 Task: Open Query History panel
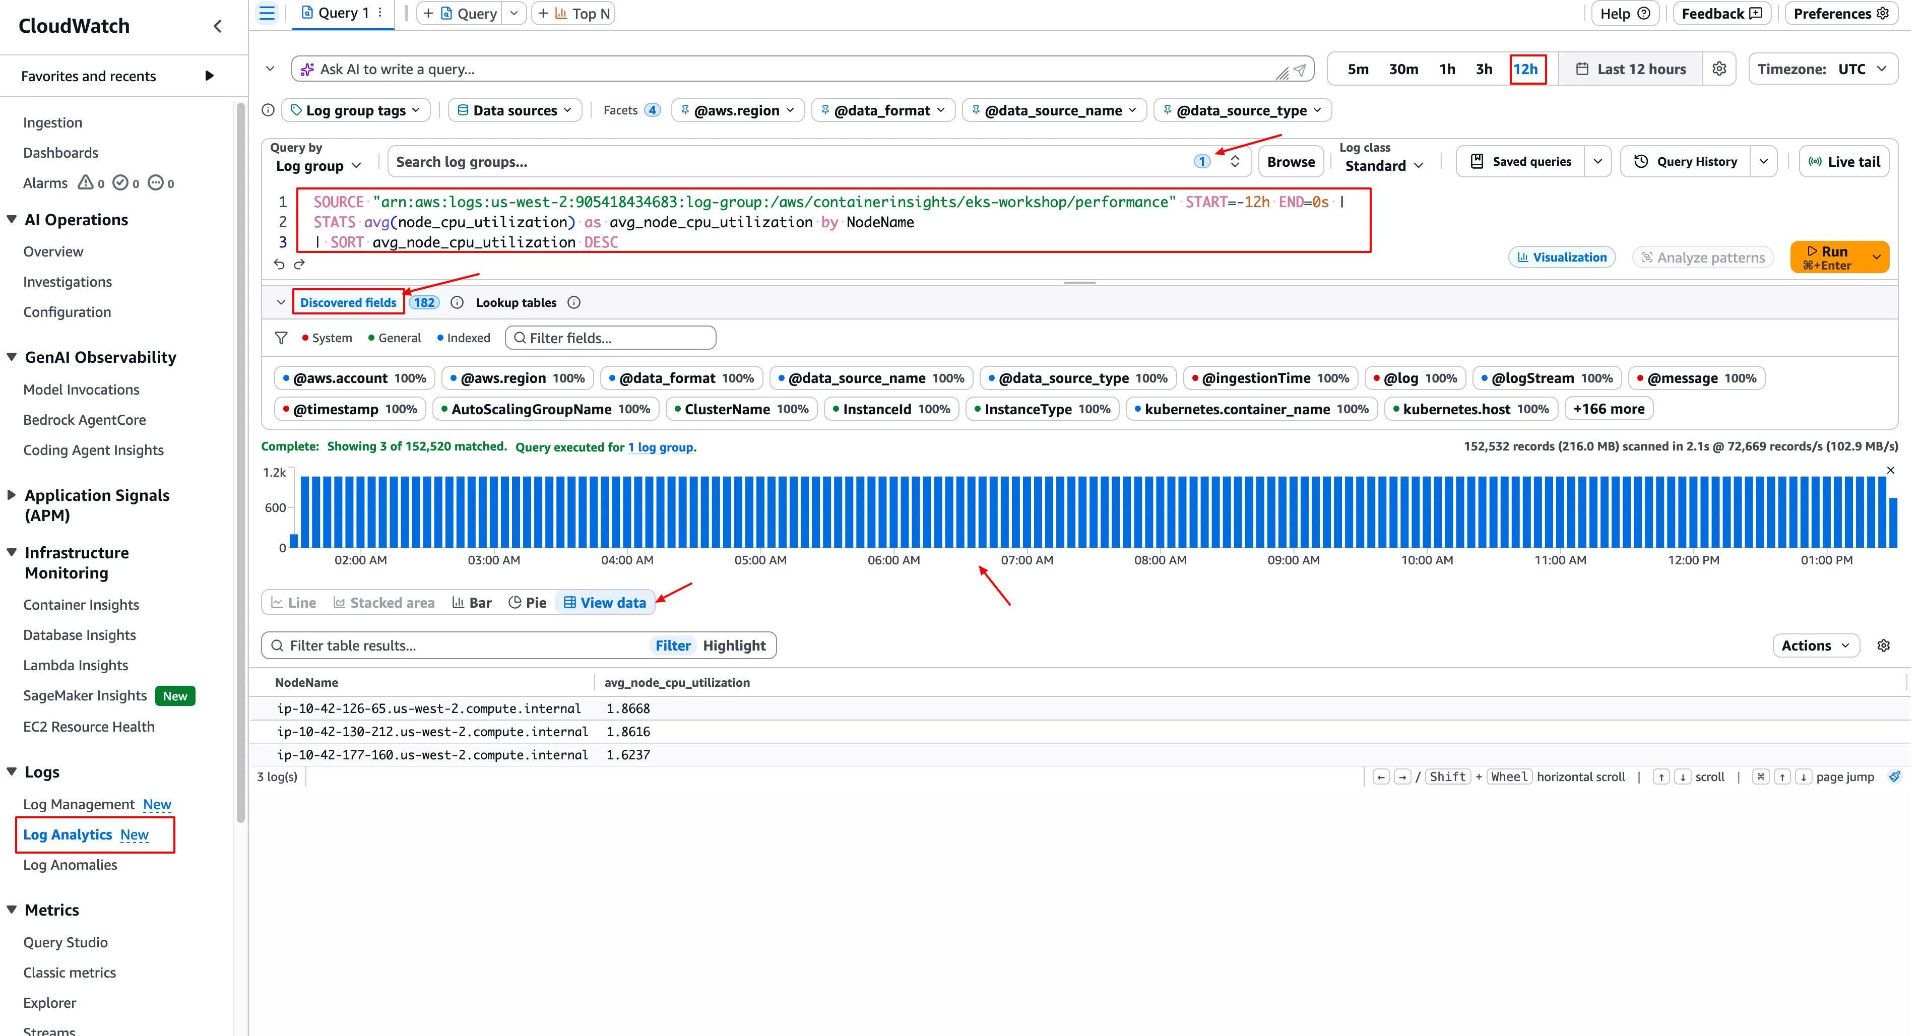(x=1685, y=162)
